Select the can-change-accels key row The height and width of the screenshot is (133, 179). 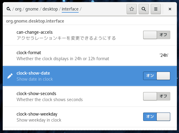90,35
